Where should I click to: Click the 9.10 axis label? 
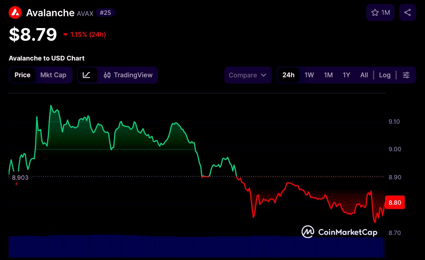pyautogui.click(x=394, y=121)
